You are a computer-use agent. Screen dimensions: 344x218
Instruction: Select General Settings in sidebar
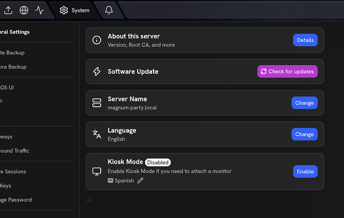14,32
